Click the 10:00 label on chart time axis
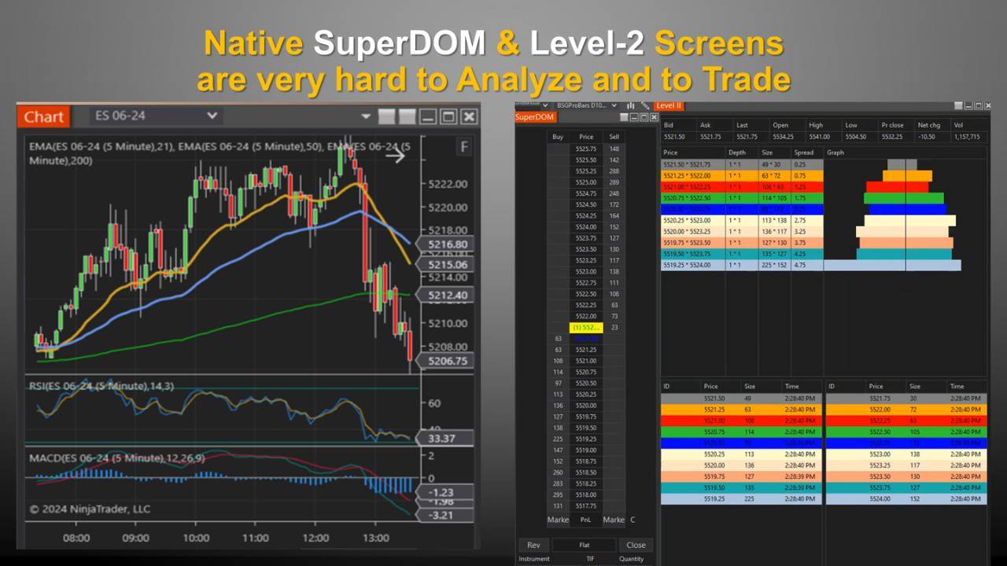The height and width of the screenshot is (566, 1007). [196, 538]
